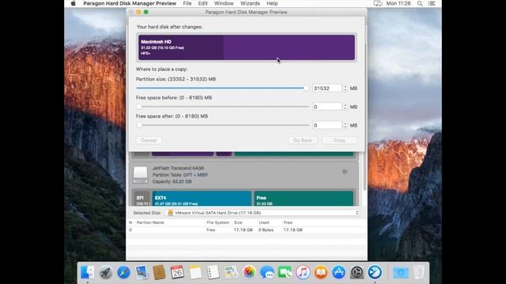506x284 pixels.
Task: Open Spotlight search magnifier icon
Action: 420,3
